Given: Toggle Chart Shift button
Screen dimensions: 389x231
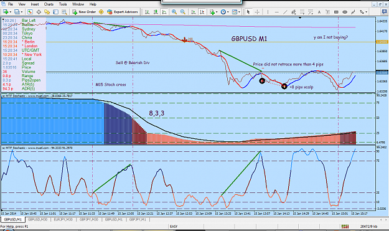Looking at the screenshot, I should [x=202, y=12].
